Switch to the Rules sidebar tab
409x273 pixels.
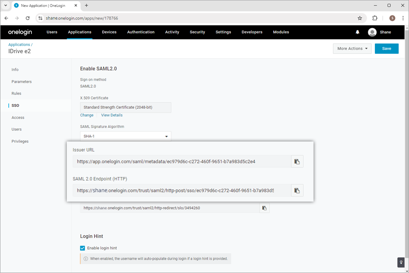point(16,93)
